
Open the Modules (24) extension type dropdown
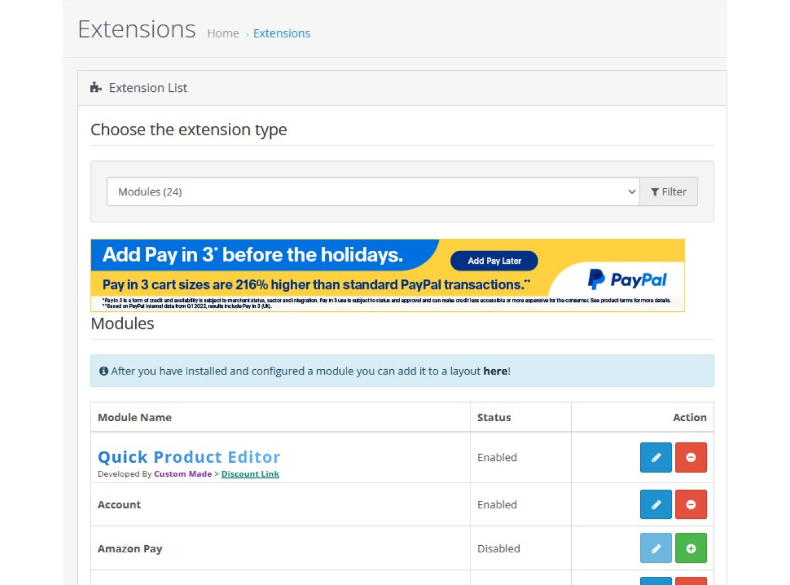tap(373, 192)
